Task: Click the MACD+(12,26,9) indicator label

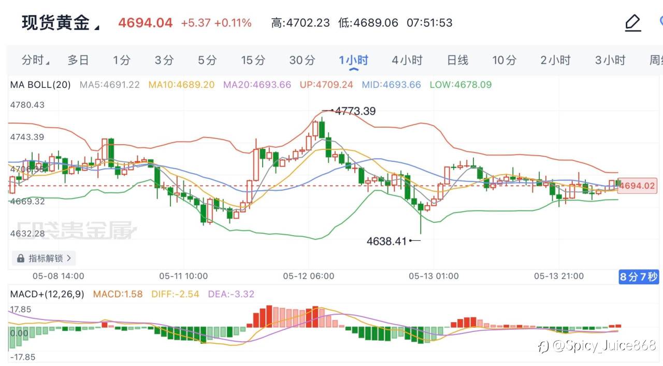Action: 47,294
